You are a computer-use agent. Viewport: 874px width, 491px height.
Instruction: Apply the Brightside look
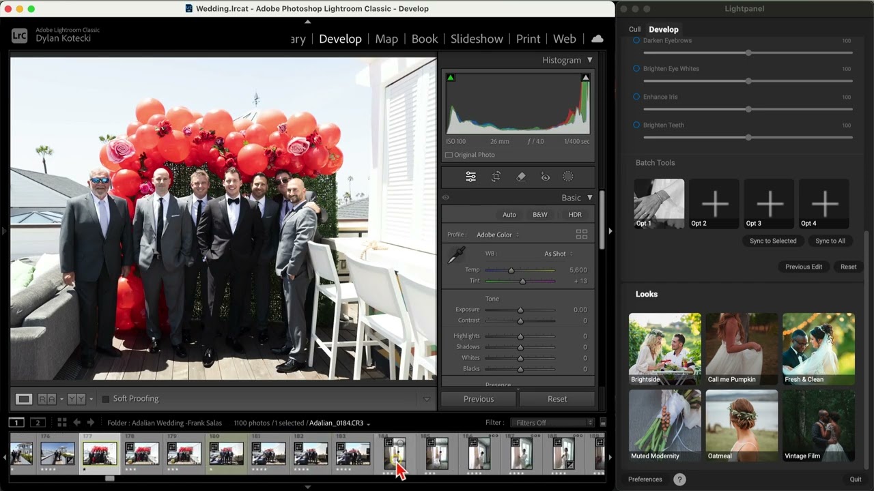(x=665, y=348)
